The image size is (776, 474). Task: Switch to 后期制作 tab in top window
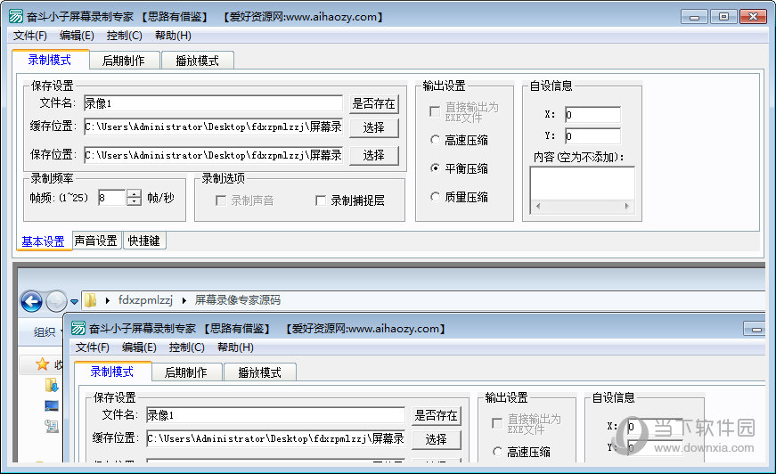pos(124,61)
